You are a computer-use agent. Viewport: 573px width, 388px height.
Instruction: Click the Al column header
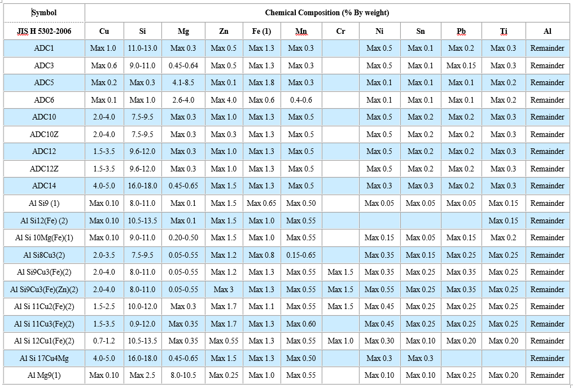[547, 31]
